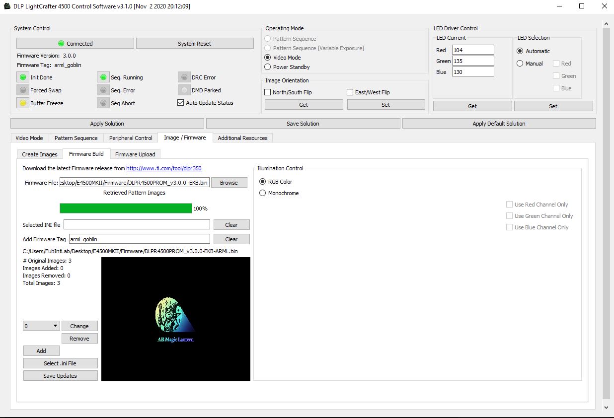
Task: Open the Pattern Sequence tab
Action: [76, 138]
